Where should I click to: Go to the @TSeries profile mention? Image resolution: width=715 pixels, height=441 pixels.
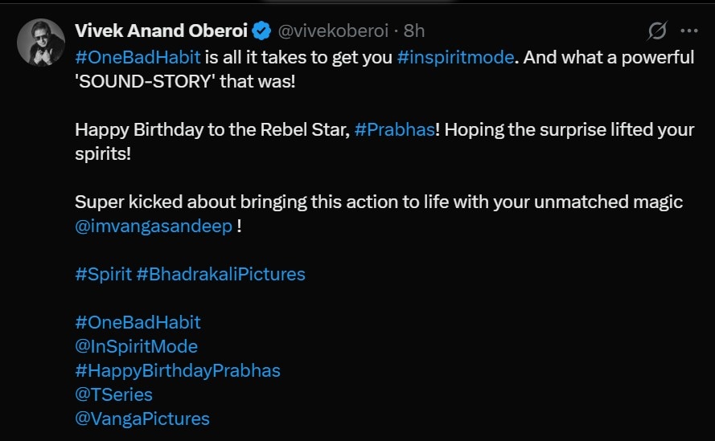click(113, 394)
